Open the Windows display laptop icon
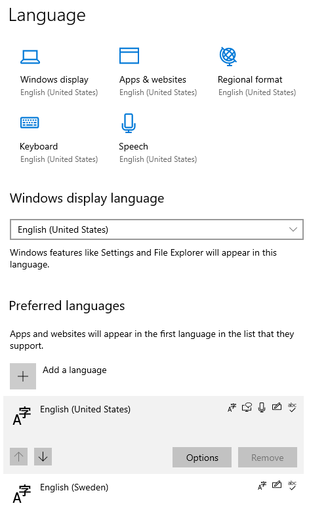Image resolution: width=328 pixels, height=512 pixels. 30,56
